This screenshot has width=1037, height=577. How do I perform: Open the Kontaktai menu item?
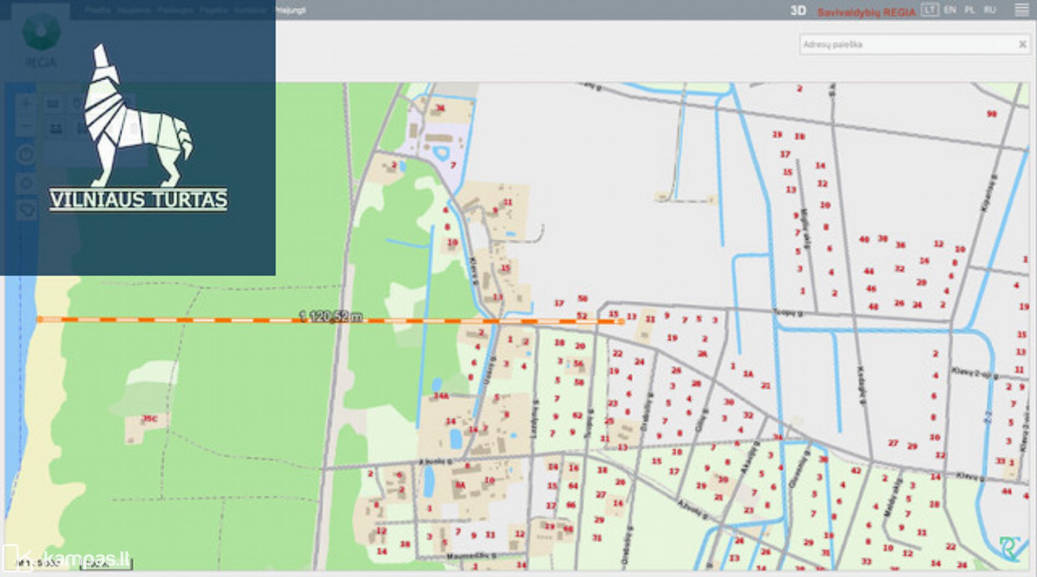tap(250, 10)
